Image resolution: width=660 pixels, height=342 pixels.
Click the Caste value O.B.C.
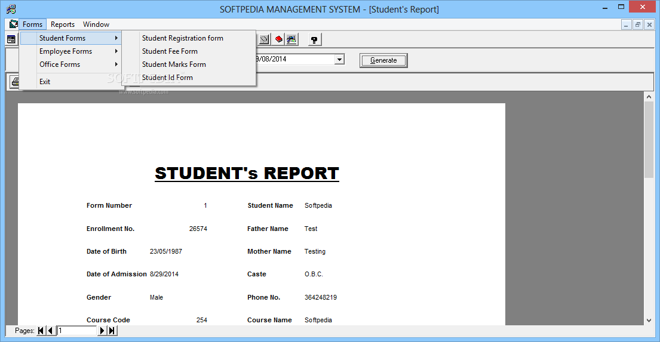click(314, 275)
